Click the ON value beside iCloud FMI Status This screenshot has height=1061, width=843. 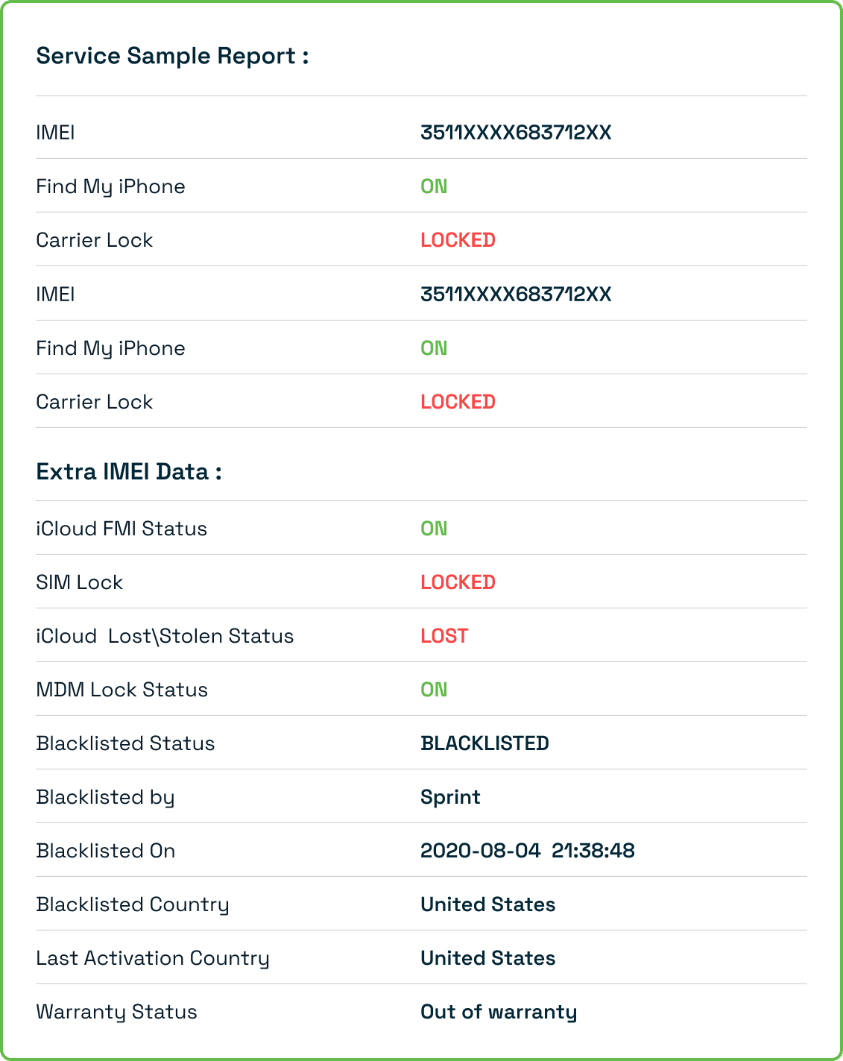[434, 529]
